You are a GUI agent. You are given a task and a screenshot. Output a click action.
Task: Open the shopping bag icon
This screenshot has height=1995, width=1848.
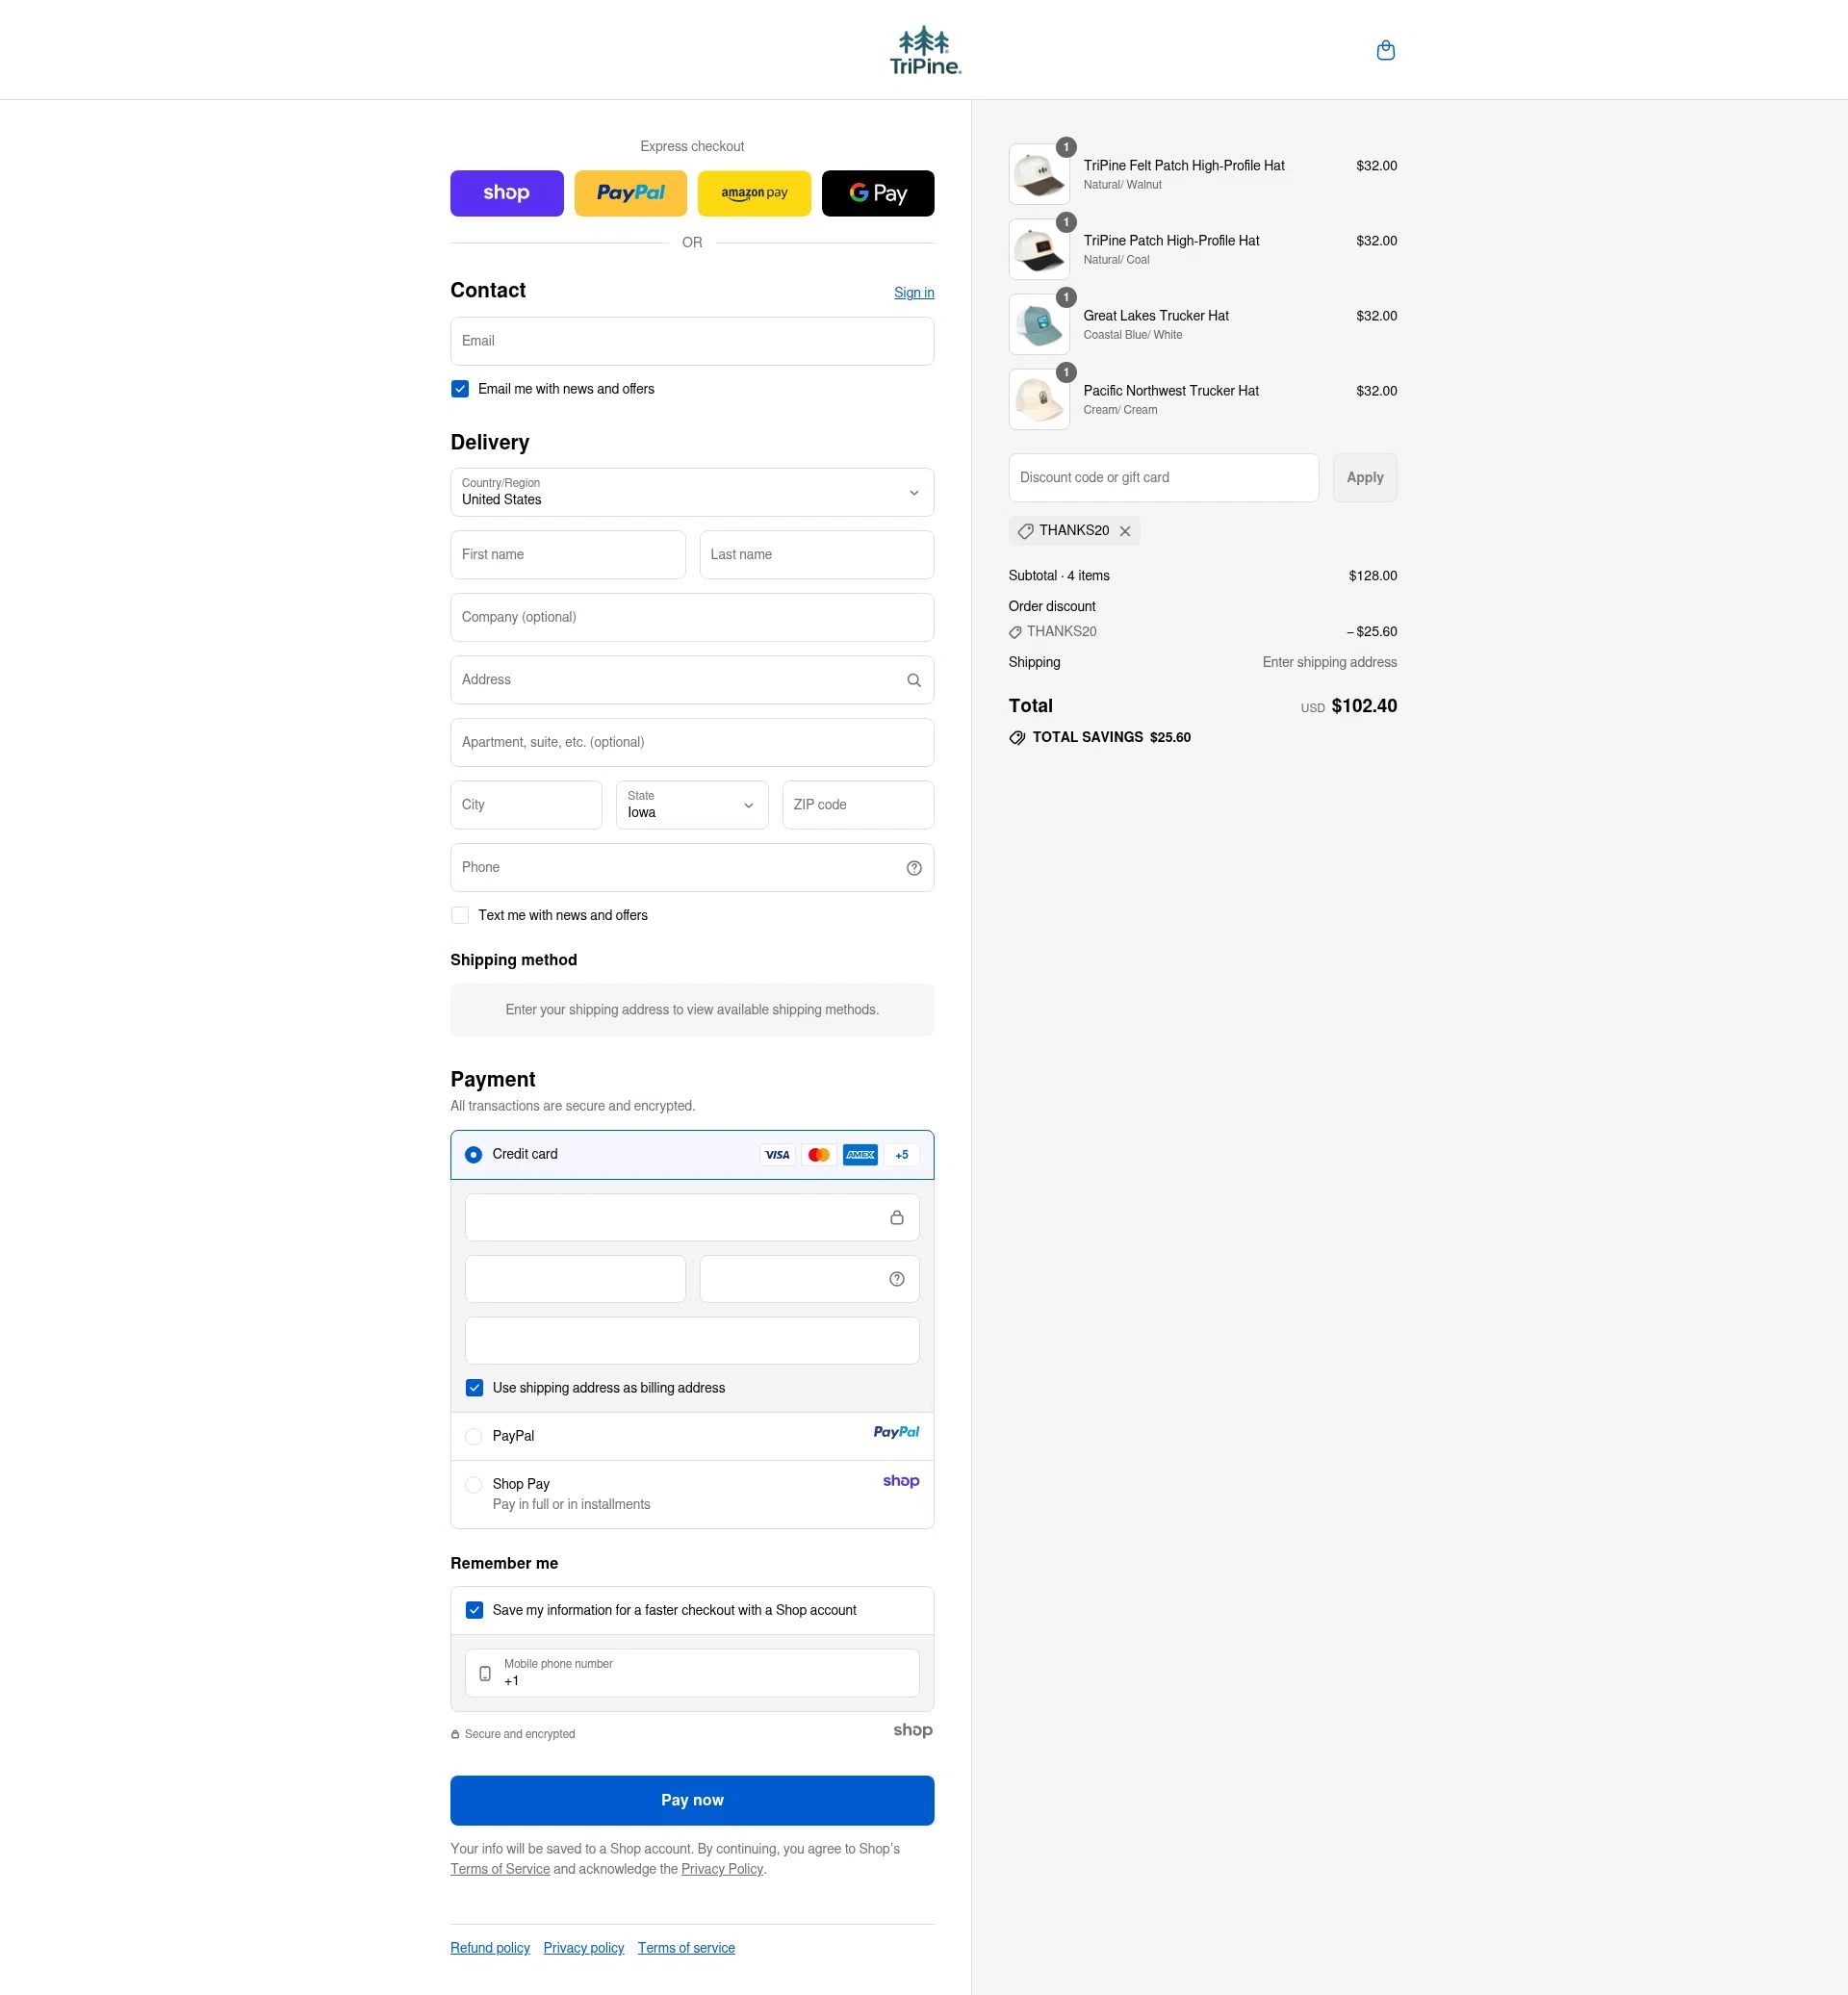(x=1385, y=49)
